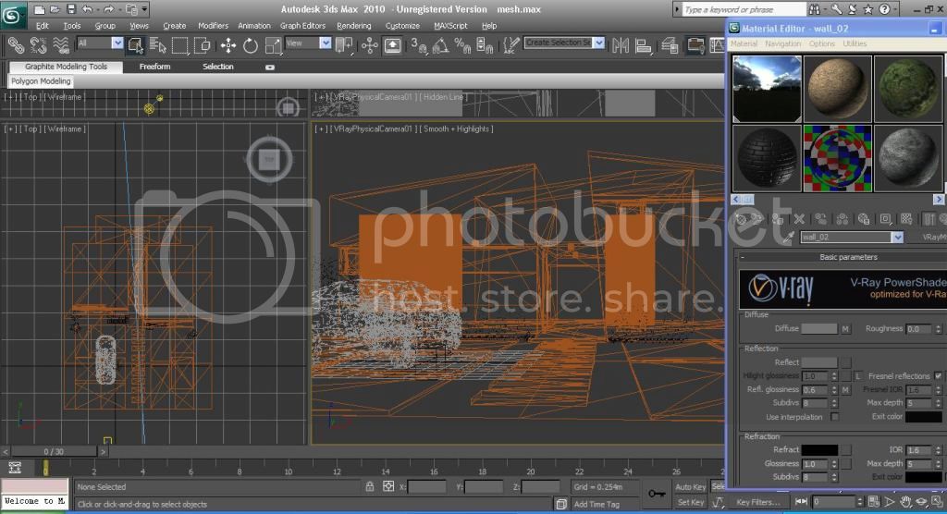Select the brick wall material sample sphere

(x=767, y=159)
